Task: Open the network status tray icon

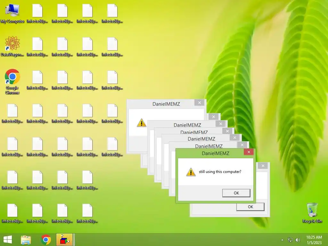Action: click(290, 240)
